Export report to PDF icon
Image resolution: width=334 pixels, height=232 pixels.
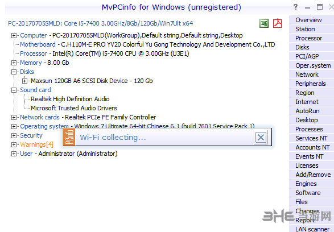(x=277, y=23)
